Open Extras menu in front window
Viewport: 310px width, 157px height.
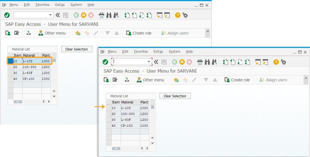(x=158, y=52)
